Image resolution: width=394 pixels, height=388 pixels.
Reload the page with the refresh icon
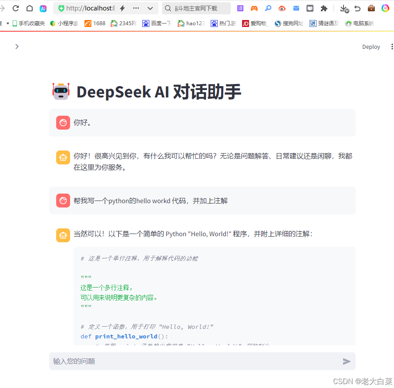coord(16,8)
